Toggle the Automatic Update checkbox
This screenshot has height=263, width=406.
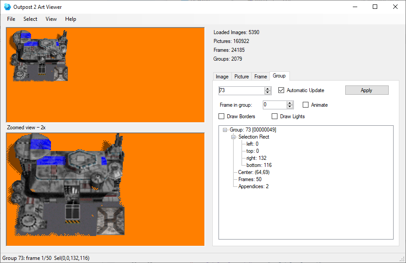tap(281, 90)
